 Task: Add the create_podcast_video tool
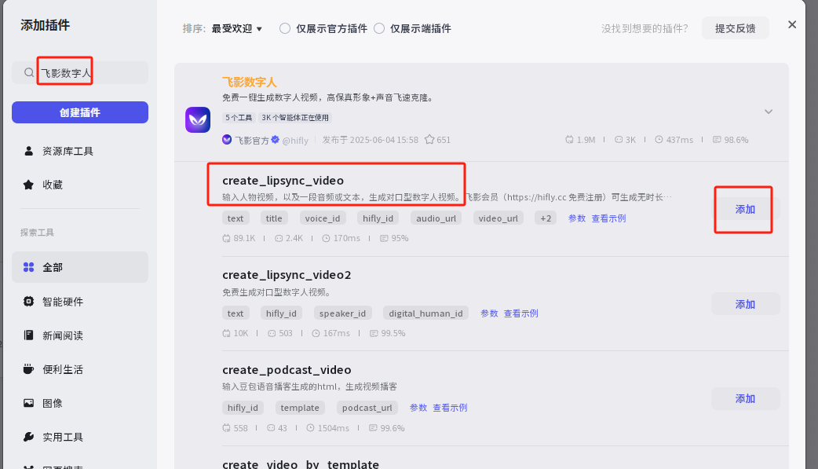coord(746,398)
